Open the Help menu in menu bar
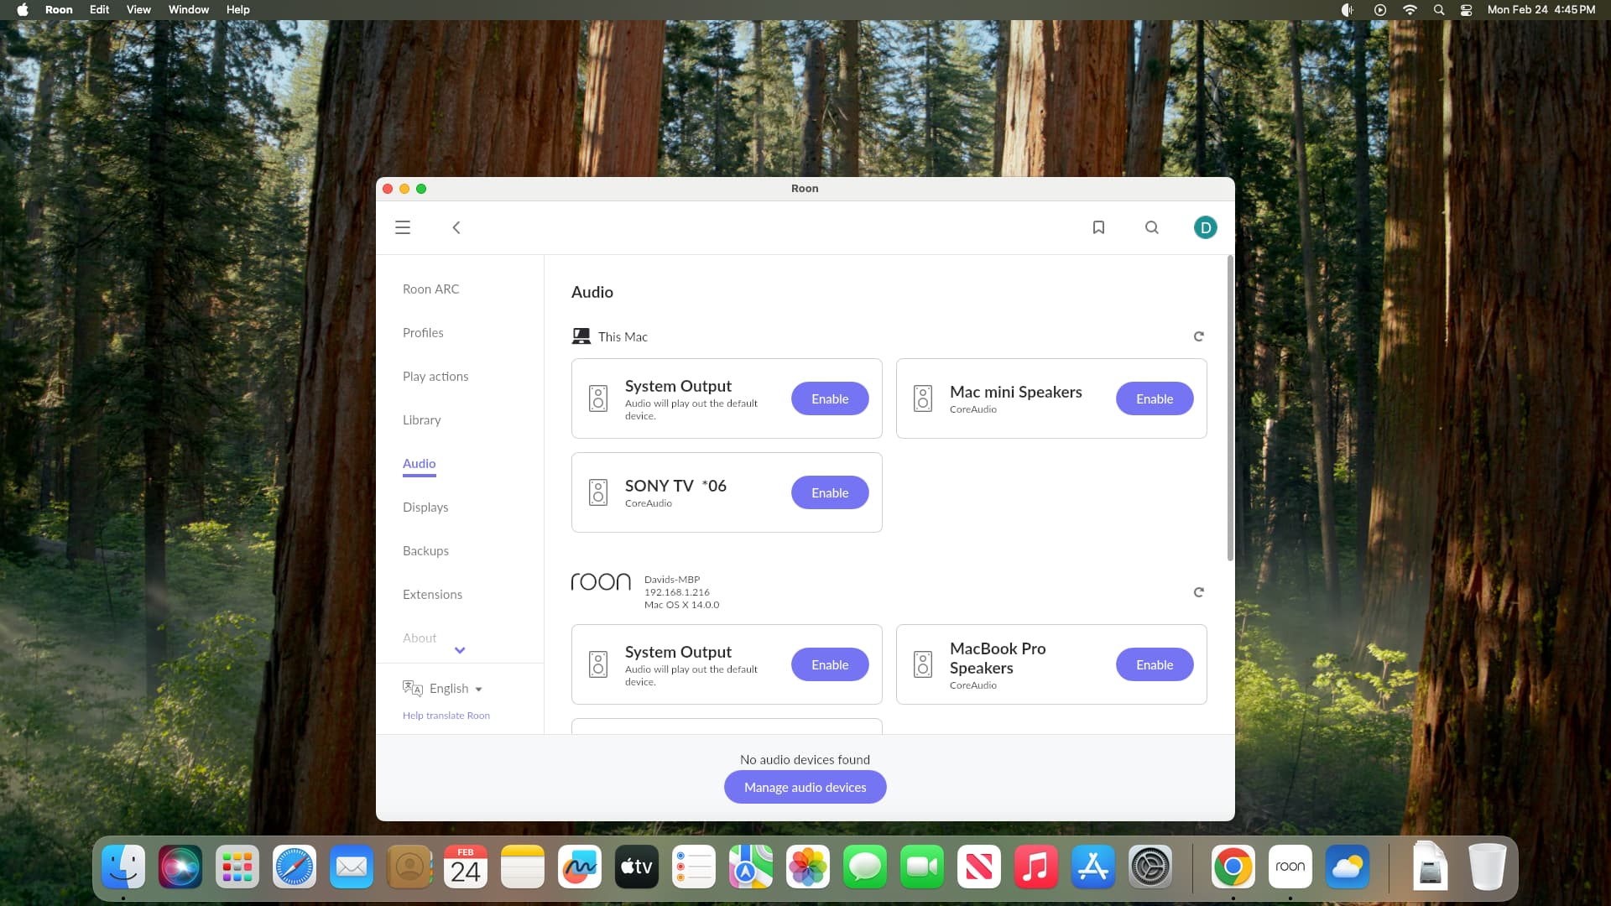Viewport: 1611px width, 906px height. pyautogui.click(x=237, y=9)
